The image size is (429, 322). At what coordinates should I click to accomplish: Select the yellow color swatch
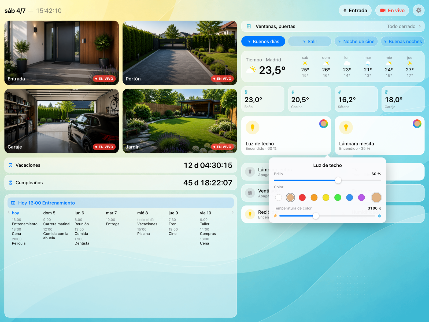[x=326, y=197]
